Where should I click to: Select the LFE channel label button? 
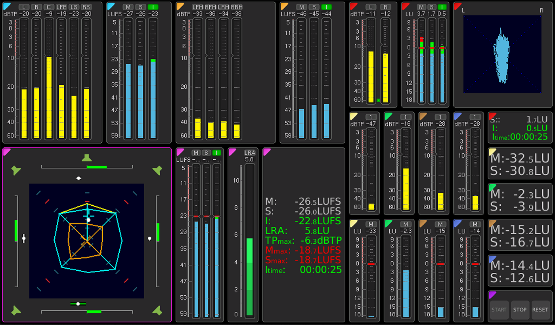point(61,7)
